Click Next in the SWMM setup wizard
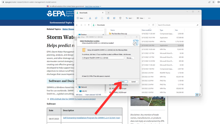The height and width of the screenshot is (124, 220). [123, 82]
